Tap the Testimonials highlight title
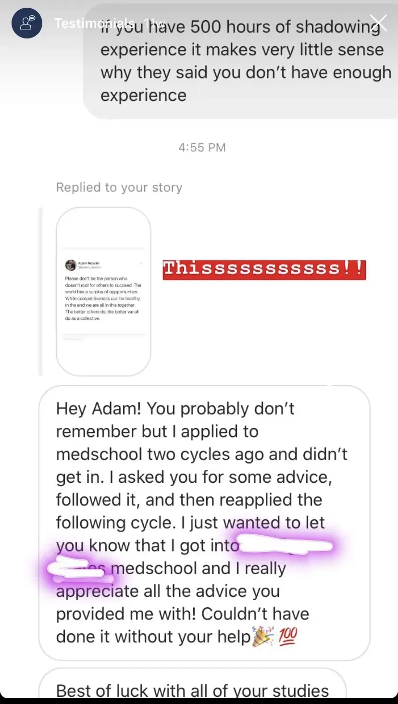398x704 pixels. coord(94,23)
